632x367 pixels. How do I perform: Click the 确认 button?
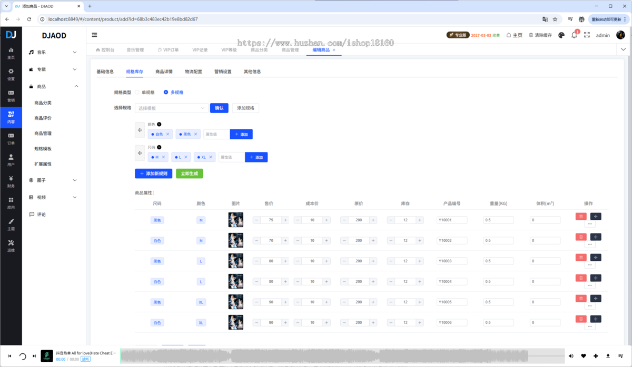(x=219, y=108)
